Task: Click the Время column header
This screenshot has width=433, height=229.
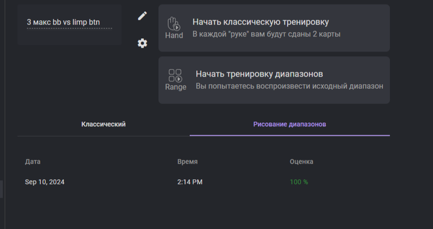Action: (187, 162)
